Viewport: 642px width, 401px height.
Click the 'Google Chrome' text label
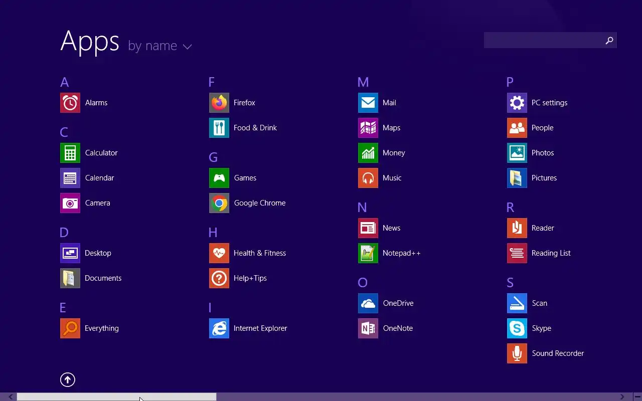pos(260,203)
